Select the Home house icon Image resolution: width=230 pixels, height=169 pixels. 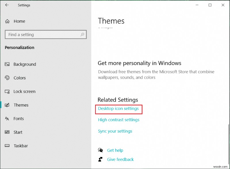[x=7, y=21]
